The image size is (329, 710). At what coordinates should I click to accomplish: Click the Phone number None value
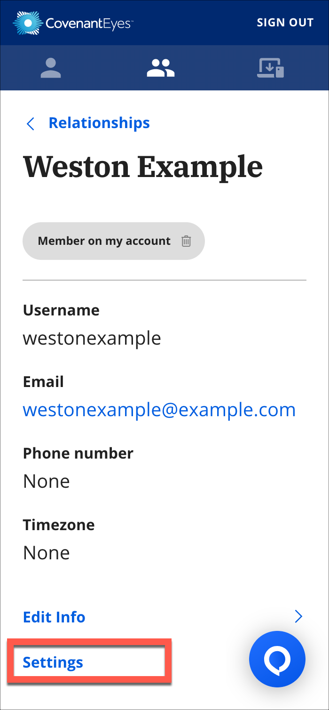pyautogui.click(x=46, y=481)
